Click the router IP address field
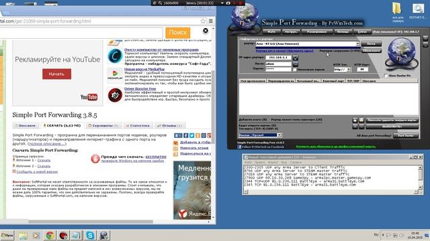This screenshot has width=430, height=241. pos(278,58)
